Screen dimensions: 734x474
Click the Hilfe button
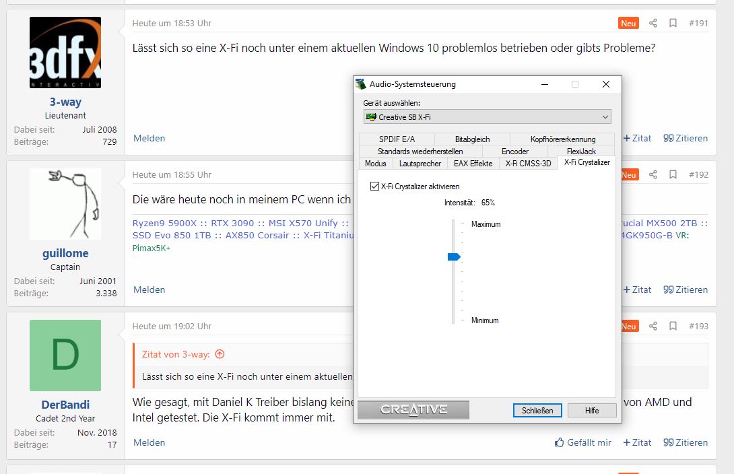click(592, 410)
